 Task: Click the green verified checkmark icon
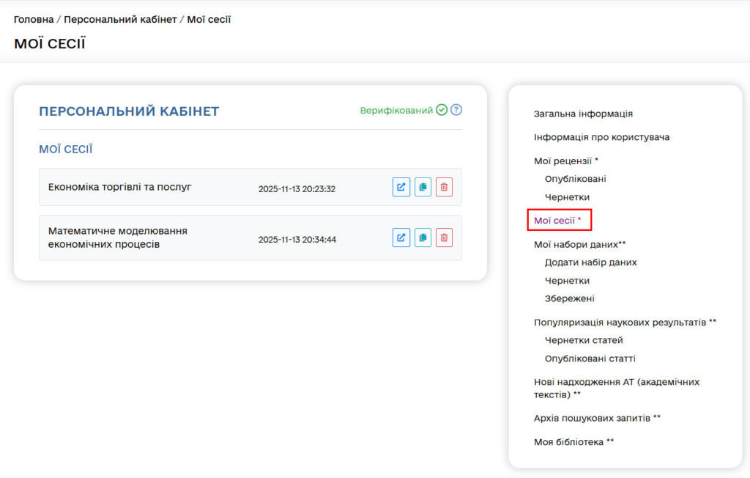click(441, 109)
